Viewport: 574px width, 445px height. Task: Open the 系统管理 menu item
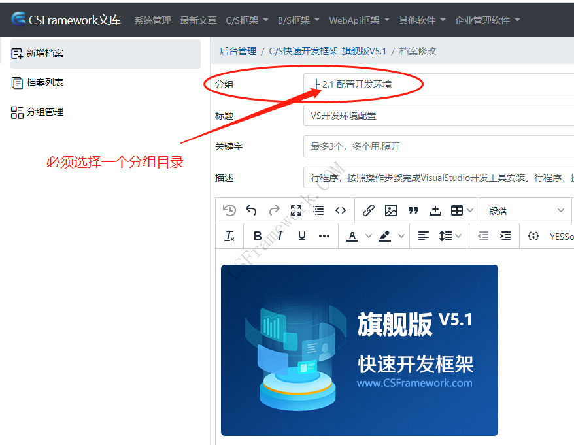click(152, 20)
